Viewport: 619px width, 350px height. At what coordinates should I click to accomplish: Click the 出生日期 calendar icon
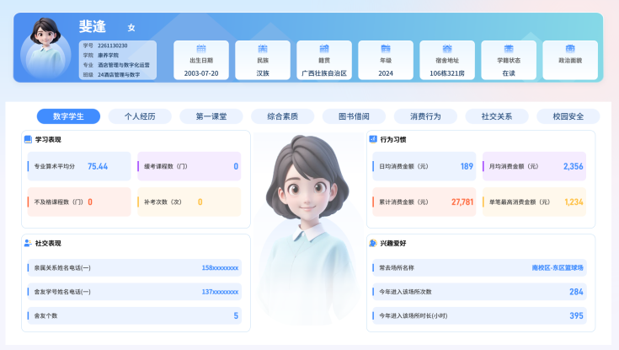click(201, 49)
